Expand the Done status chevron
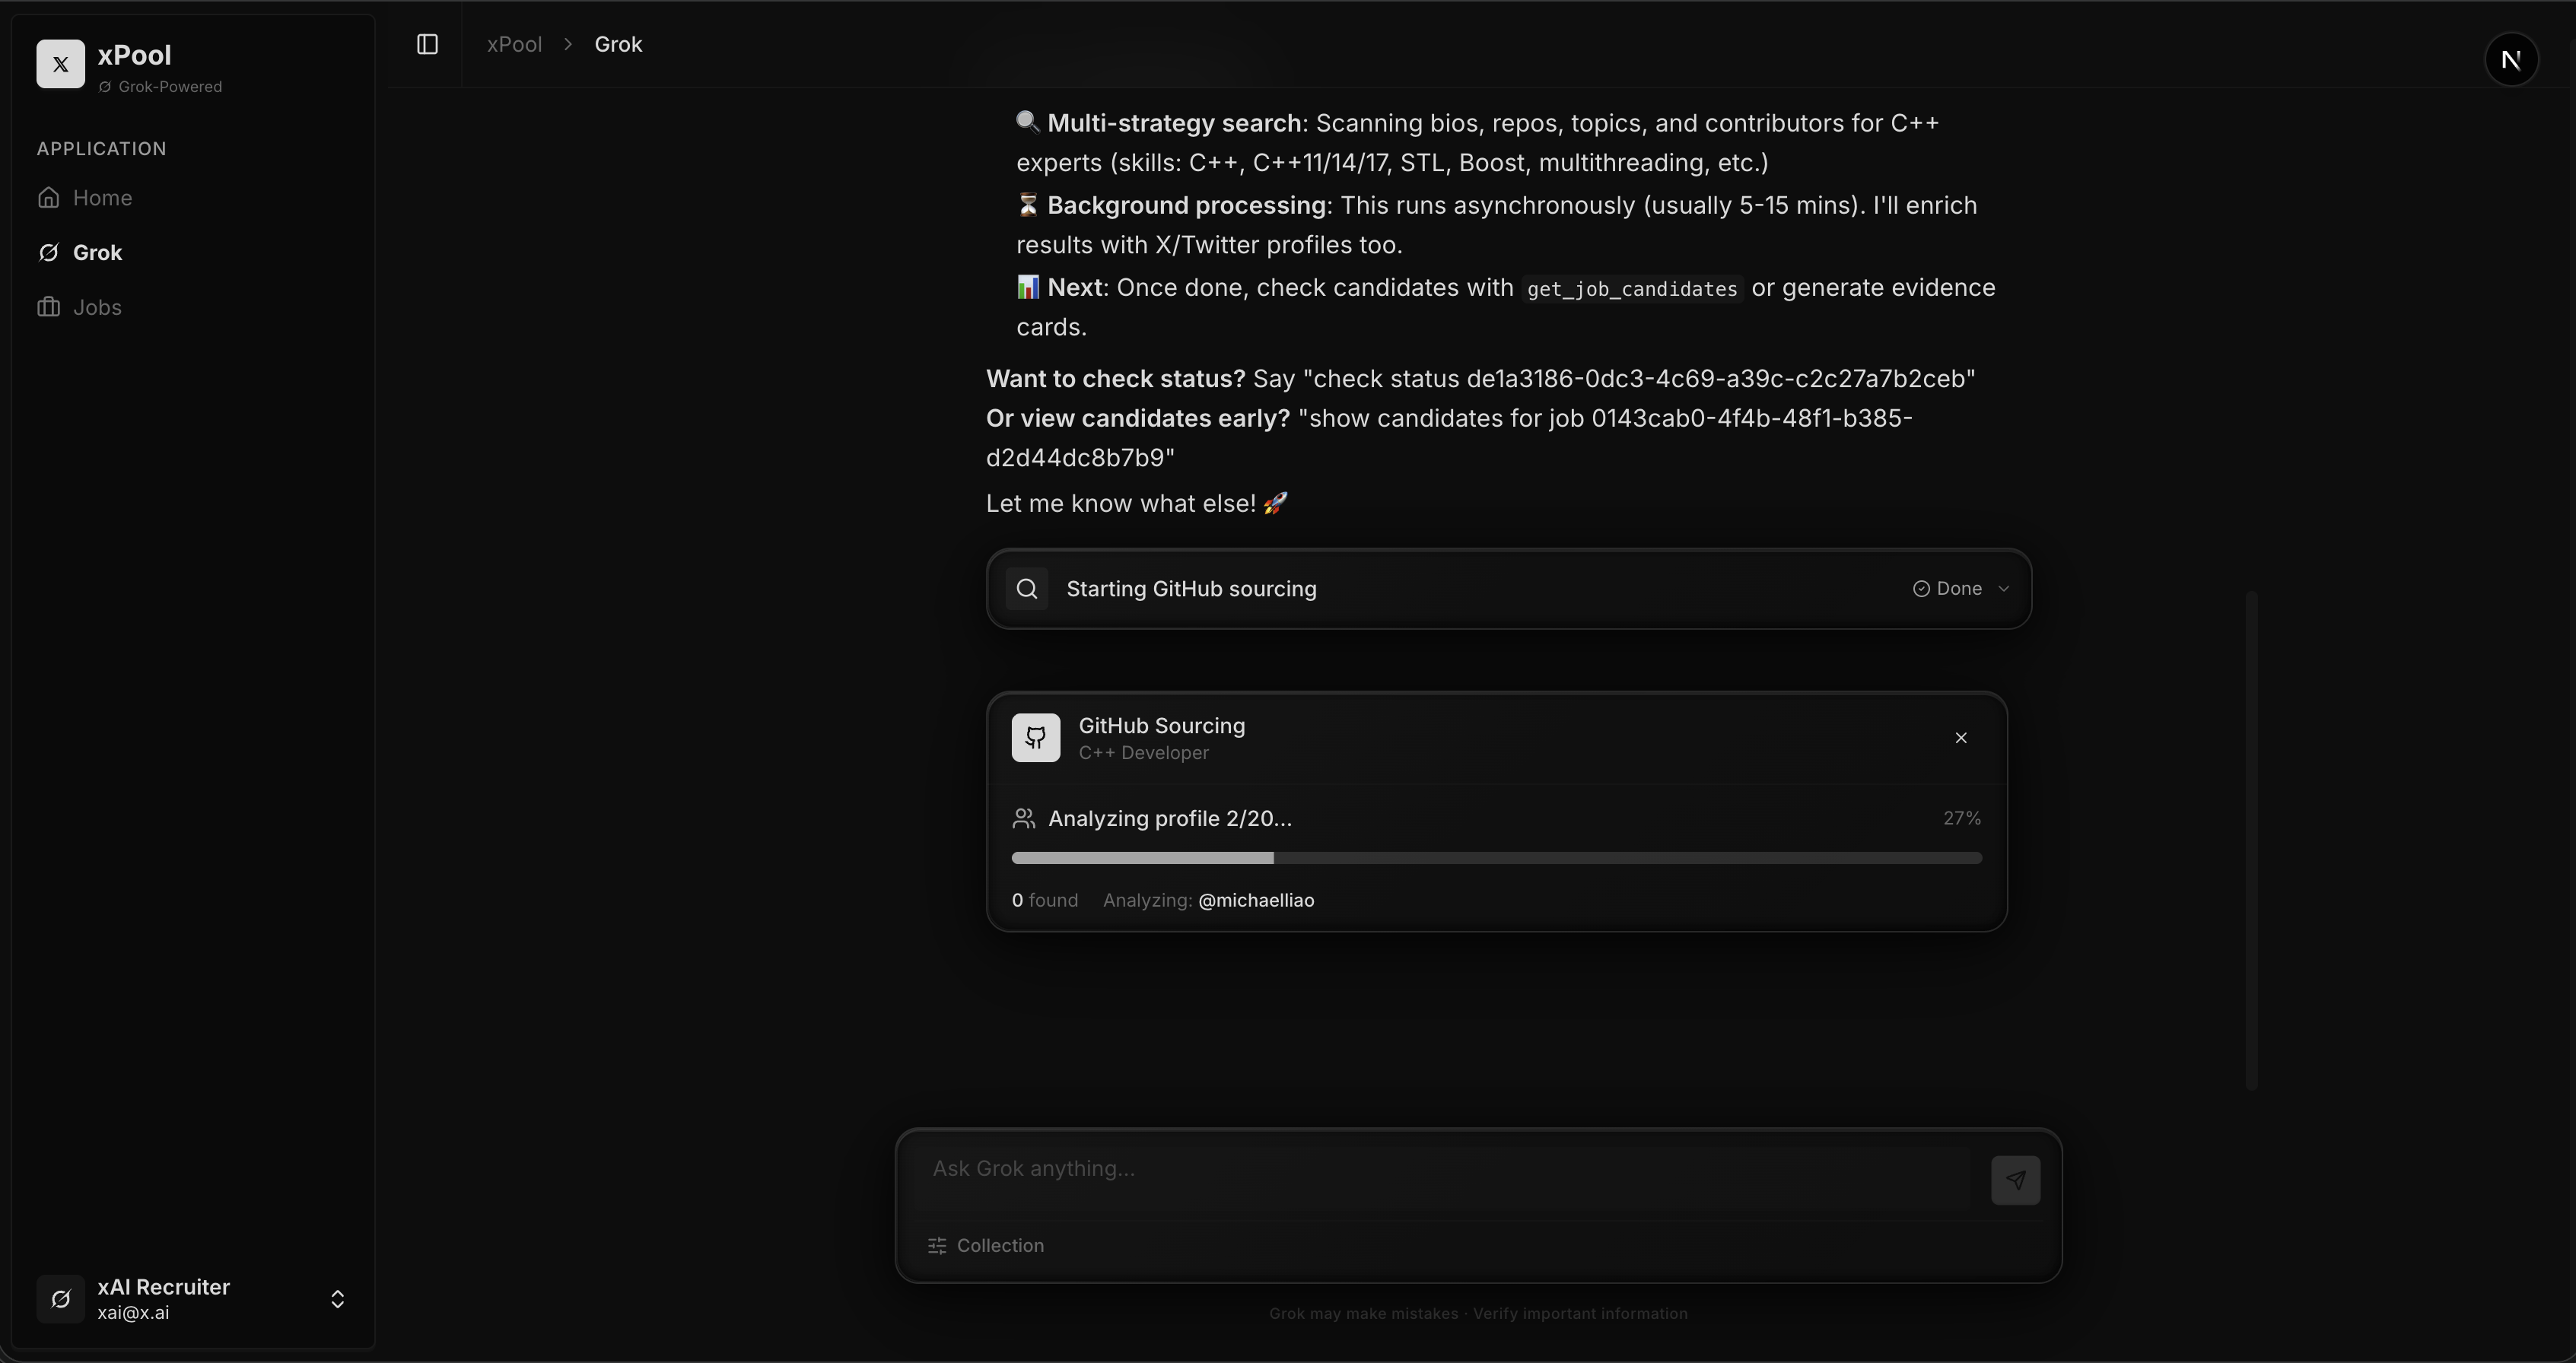The image size is (2576, 1363). point(2003,589)
